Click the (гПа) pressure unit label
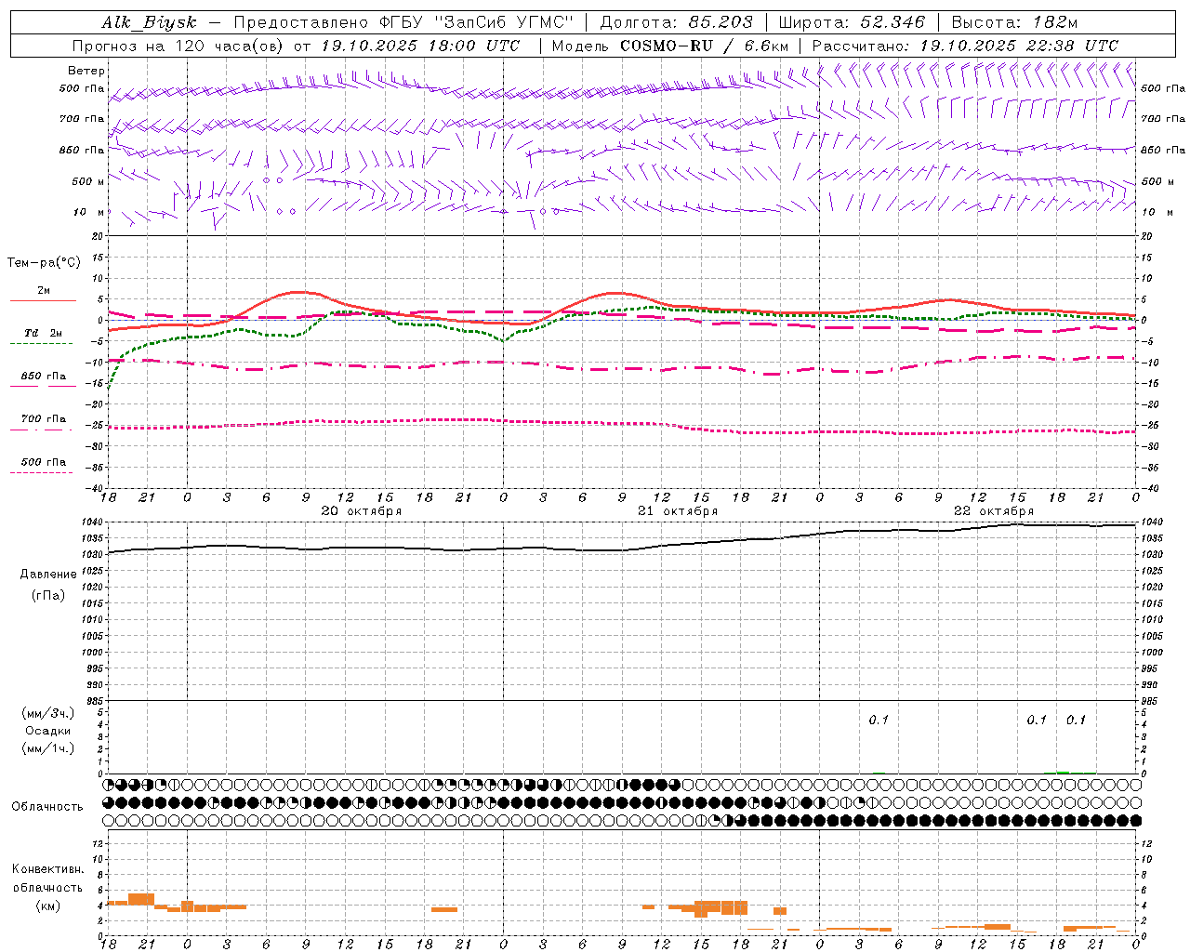The width and height of the screenshot is (1190, 952). click(48, 595)
